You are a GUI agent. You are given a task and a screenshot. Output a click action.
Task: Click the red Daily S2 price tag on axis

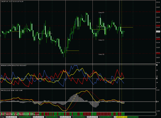pyautogui.click(x=158, y=53)
